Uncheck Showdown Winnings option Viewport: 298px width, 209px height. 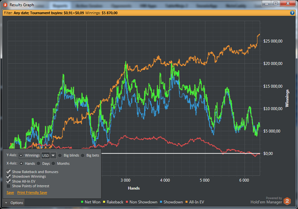click(x=9, y=176)
